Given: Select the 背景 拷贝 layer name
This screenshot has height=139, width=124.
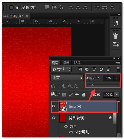Looking at the screenshot, I should tap(76, 118).
